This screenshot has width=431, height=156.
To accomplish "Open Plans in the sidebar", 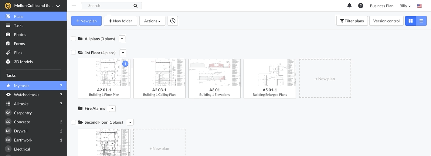I will [x=33, y=16].
